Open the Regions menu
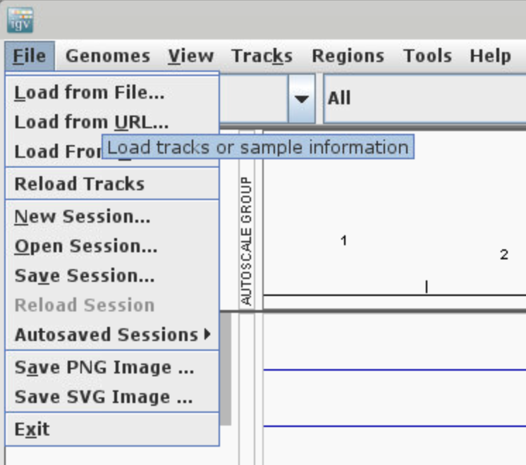The width and height of the screenshot is (526, 465). [348, 56]
